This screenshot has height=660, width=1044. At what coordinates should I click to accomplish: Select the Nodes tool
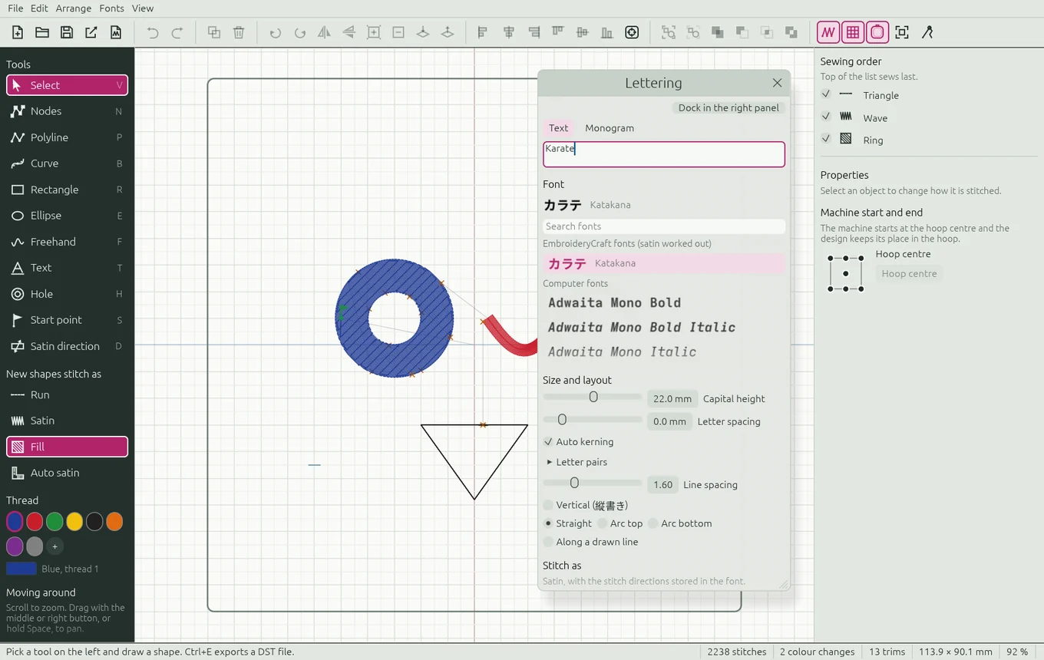tap(67, 111)
